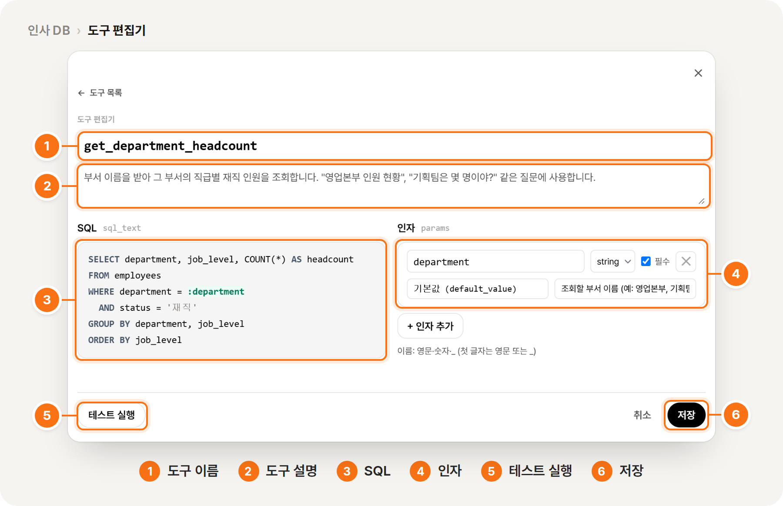Remove the department parameter with its X icon

point(686,261)
